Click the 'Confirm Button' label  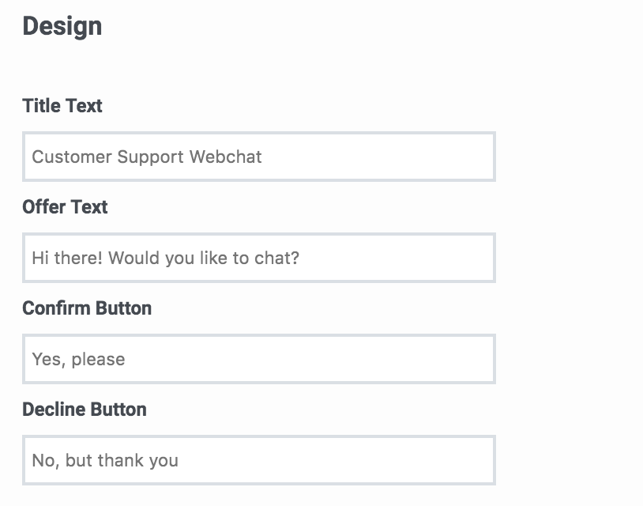pos(87,308)
